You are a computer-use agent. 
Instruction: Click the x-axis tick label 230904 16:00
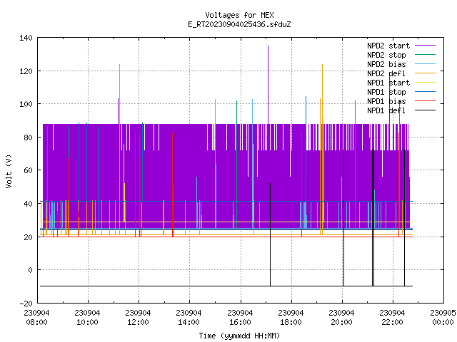[240, 318]
